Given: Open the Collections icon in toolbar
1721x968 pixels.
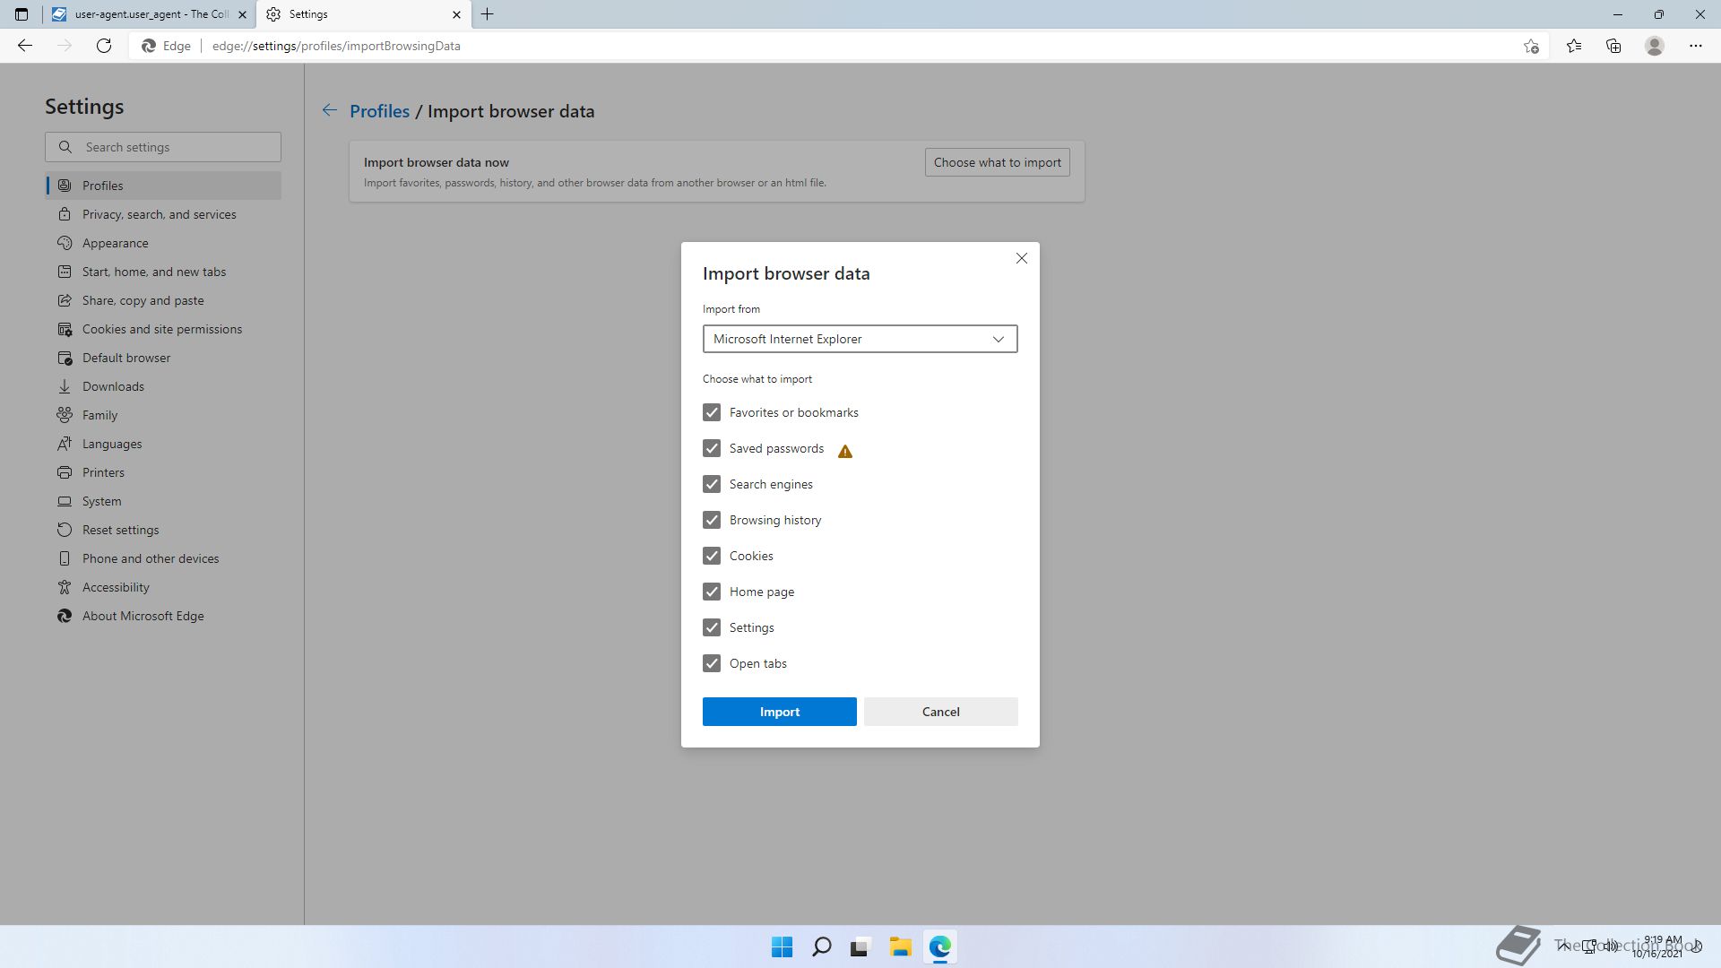Looking at the screenshot, I should tap(1613, 46).
